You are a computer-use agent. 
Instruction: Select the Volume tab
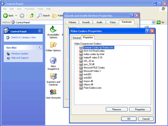(72, 22)
